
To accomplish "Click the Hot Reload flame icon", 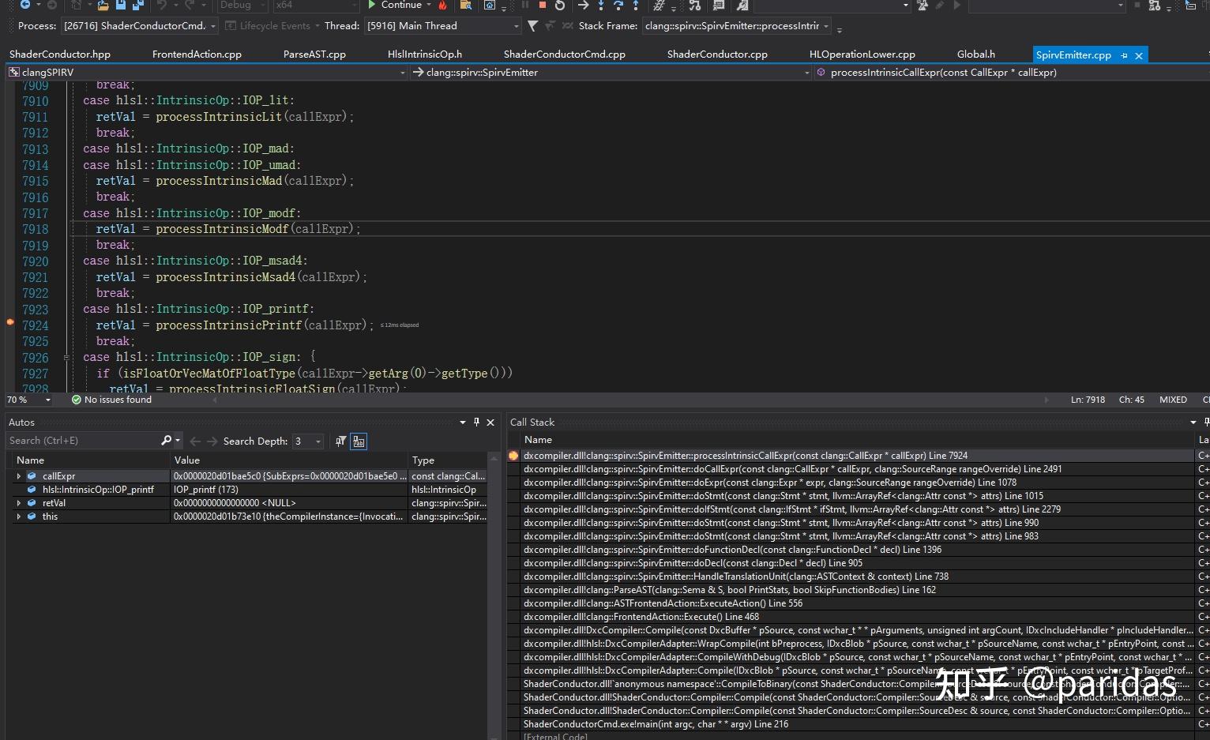I will coord(442,5).
